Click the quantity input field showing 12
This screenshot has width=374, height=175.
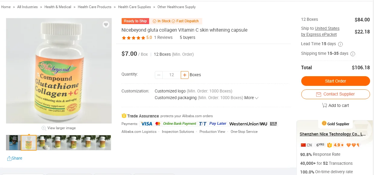point(171,75)
